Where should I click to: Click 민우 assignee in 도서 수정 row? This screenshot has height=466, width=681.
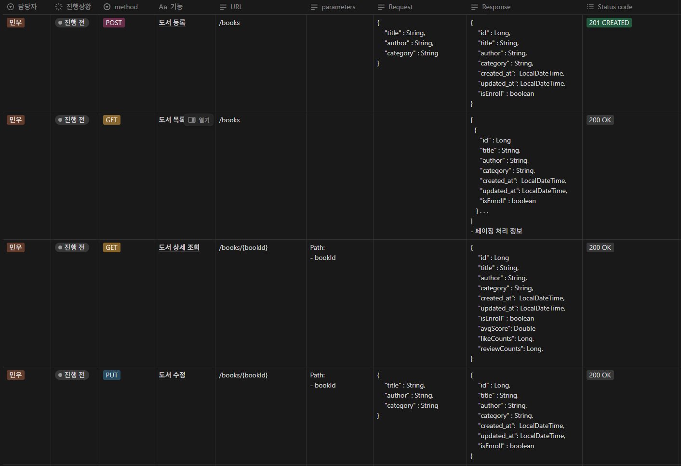click(x=16, y=375)
